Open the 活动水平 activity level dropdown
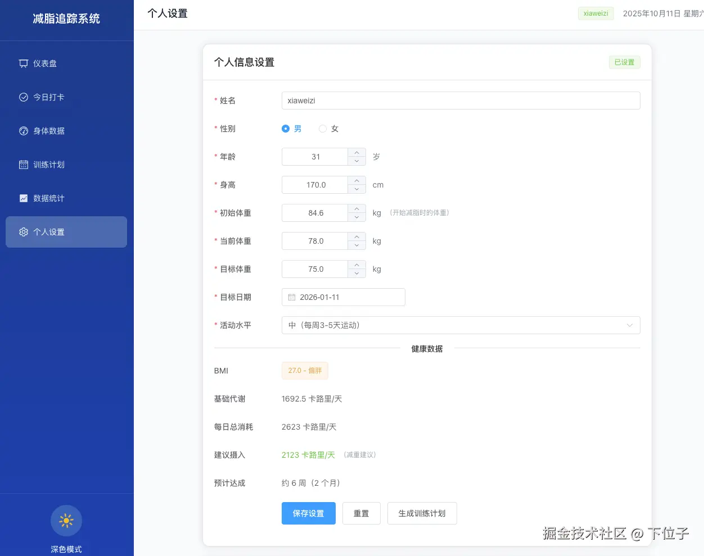The image size is (704, 556). pyautogui.click(x=461, y=325)
